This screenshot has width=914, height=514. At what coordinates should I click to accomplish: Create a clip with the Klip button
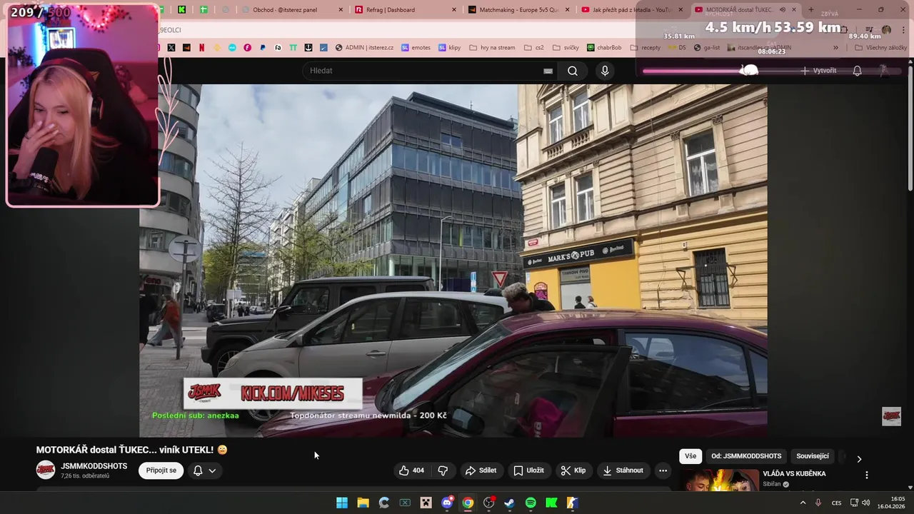point(573,470)
